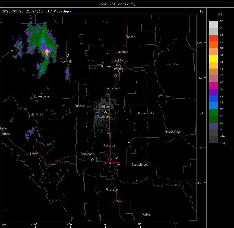Click the yellow marker south of Cochrane
Screen dimensions: 234x228
point(92,160)
